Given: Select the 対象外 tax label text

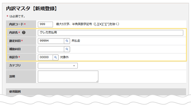Looking at the screenshot, I should click(x=65, y=57).
